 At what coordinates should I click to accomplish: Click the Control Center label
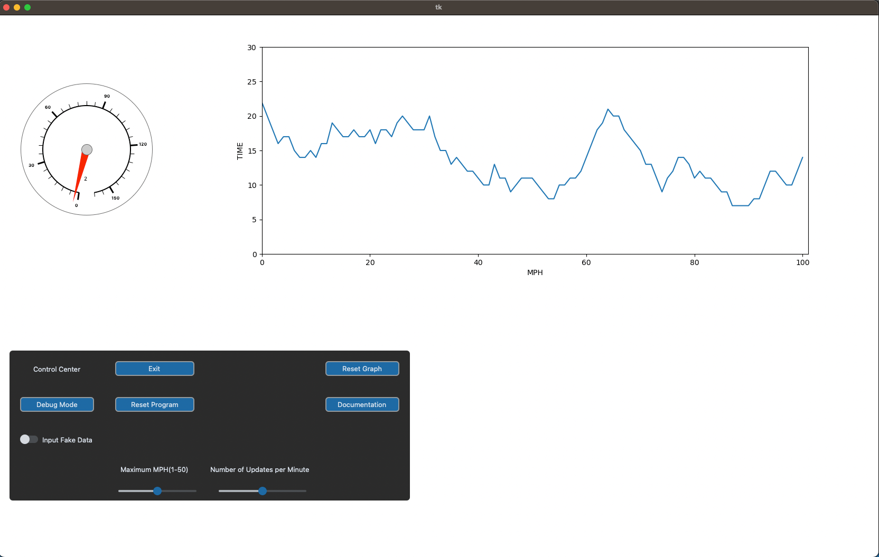pyautogui.click(x=56, y=369)
